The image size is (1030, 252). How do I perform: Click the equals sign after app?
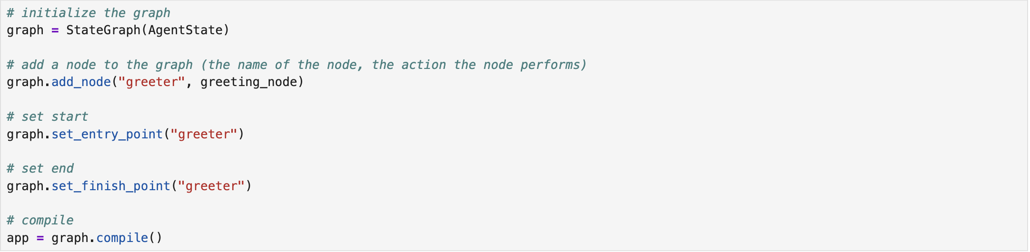click(40, 238)
